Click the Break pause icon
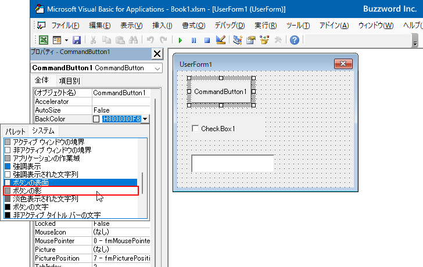The height and width of the screenshot is (267, 423). 193,41
